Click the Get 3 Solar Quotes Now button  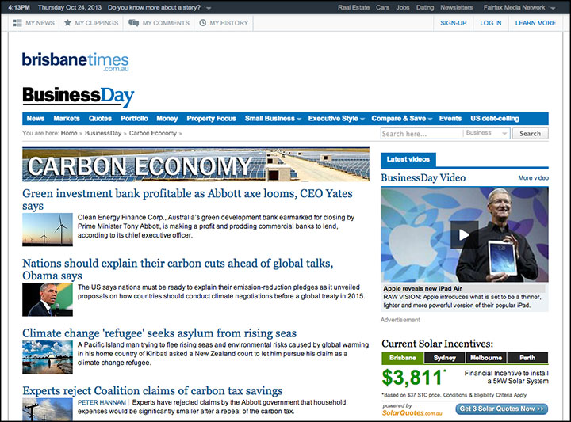pos(501,409)
